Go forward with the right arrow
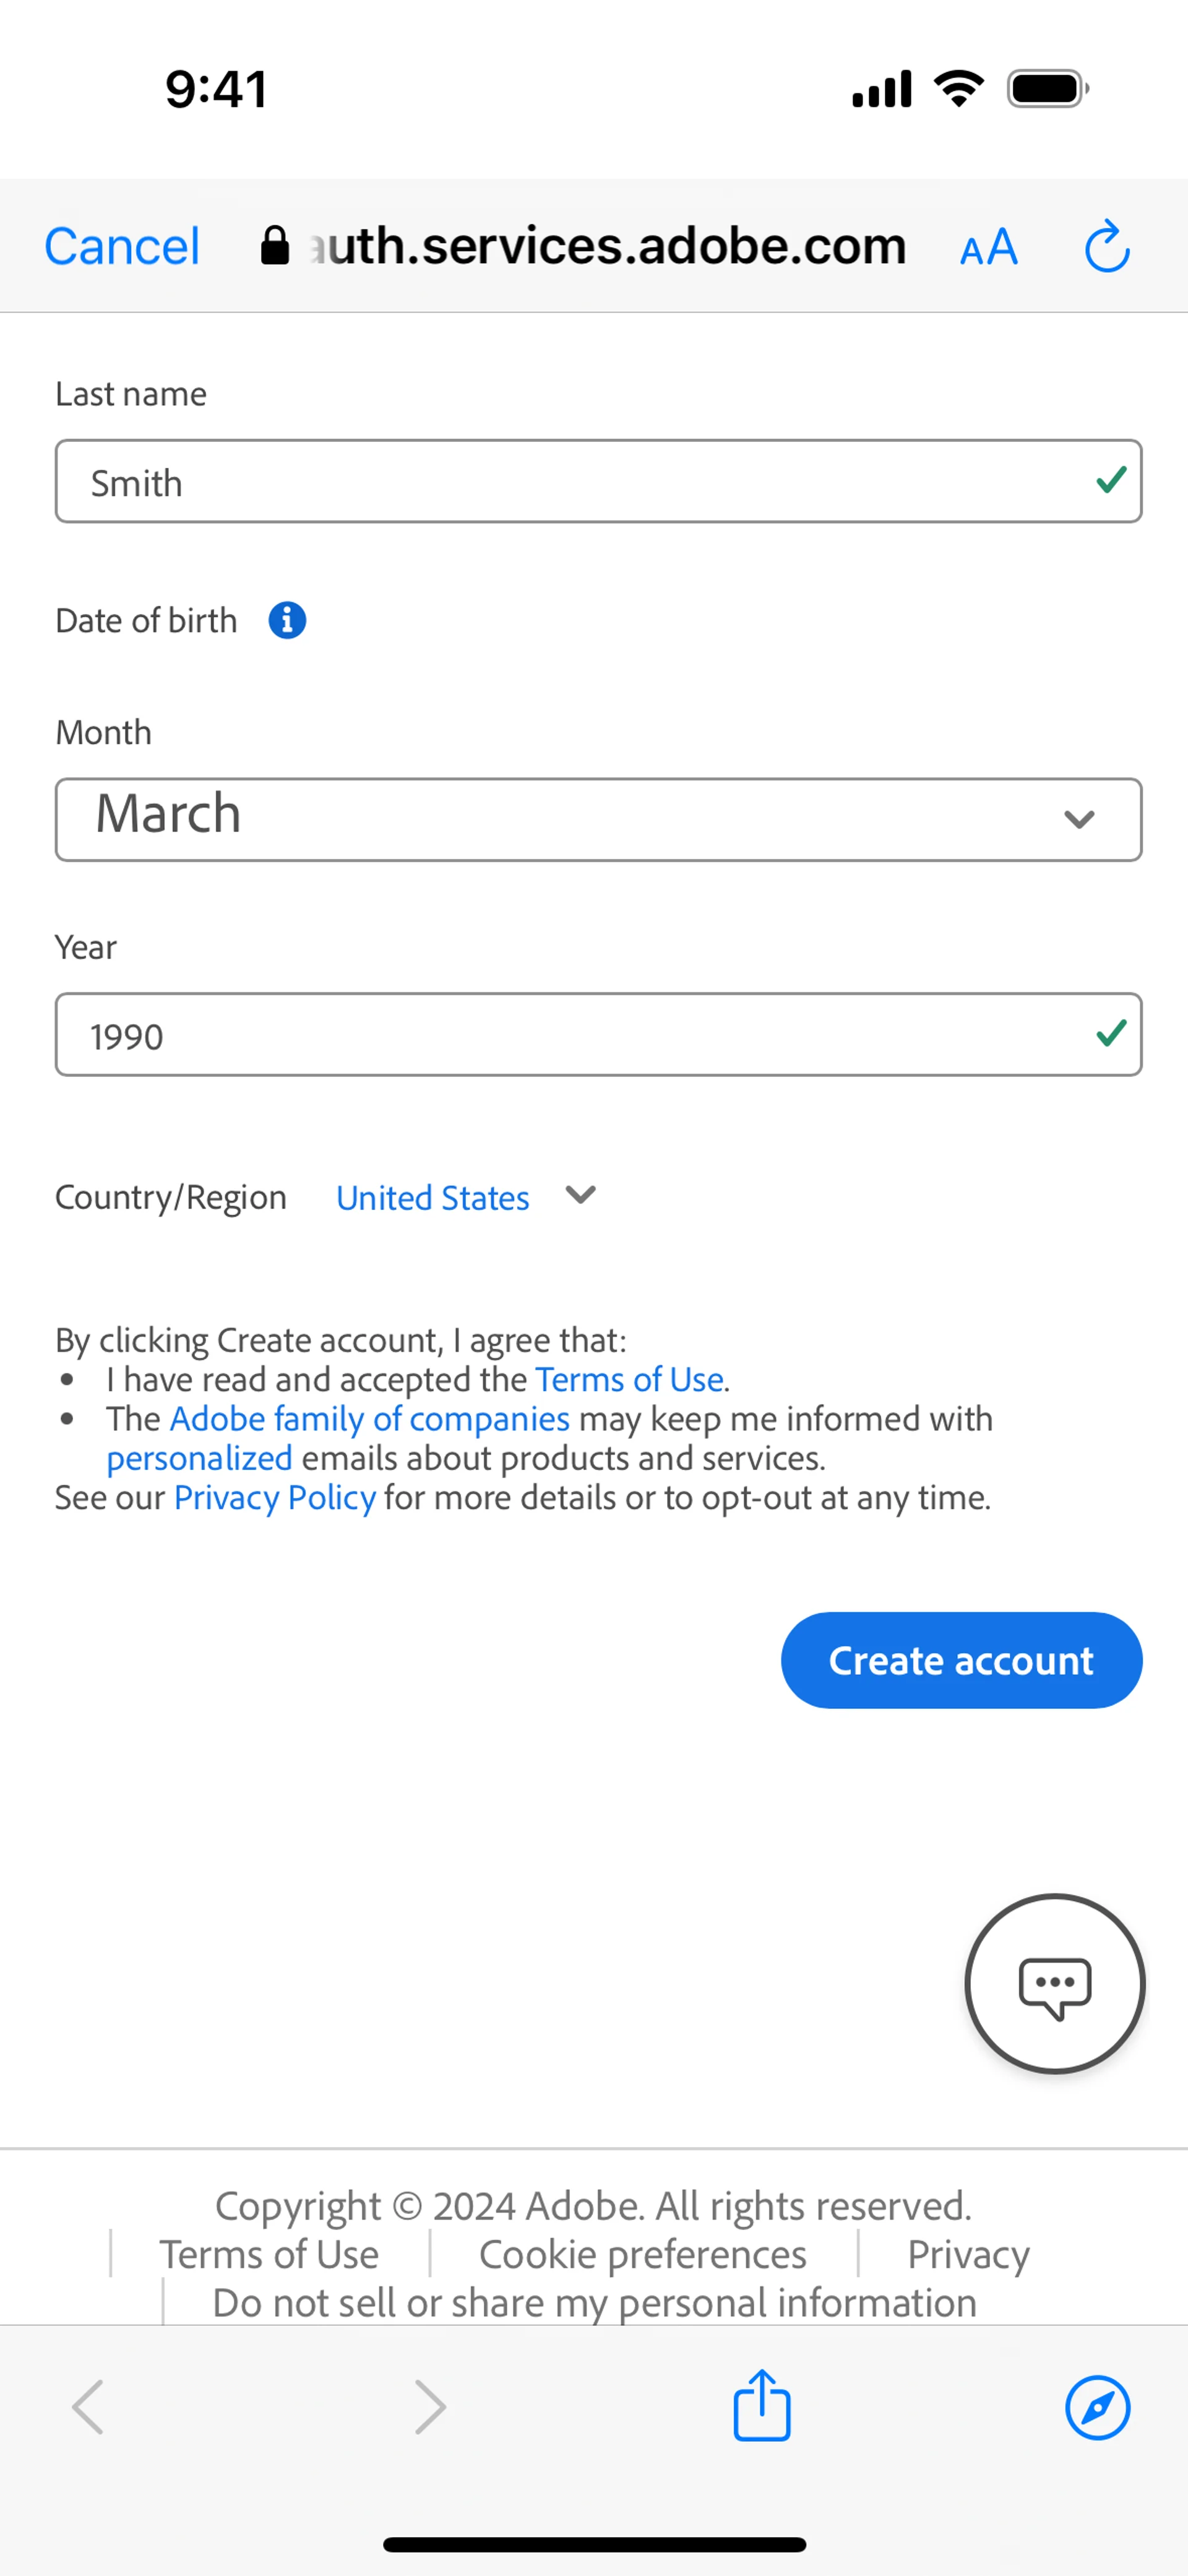Screen dimensions: 1188x2576 coord(430,2407)
